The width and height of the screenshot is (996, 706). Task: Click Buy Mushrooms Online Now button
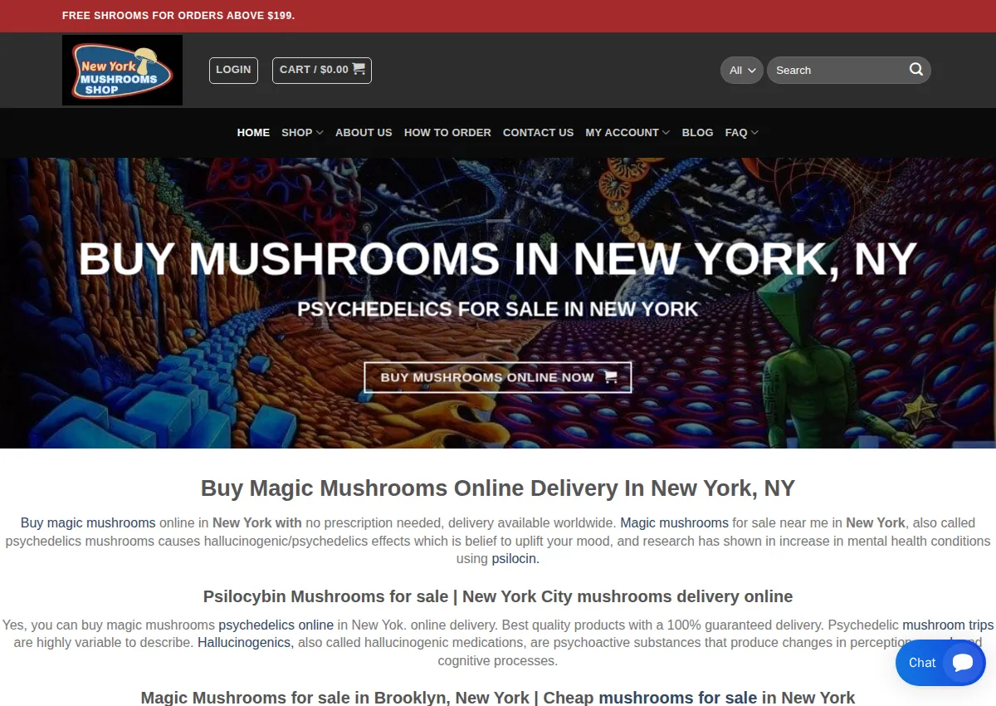498,377
